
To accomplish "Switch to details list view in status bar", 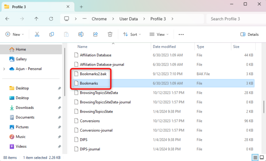I will pyautogui.click(x=255, y=158).
